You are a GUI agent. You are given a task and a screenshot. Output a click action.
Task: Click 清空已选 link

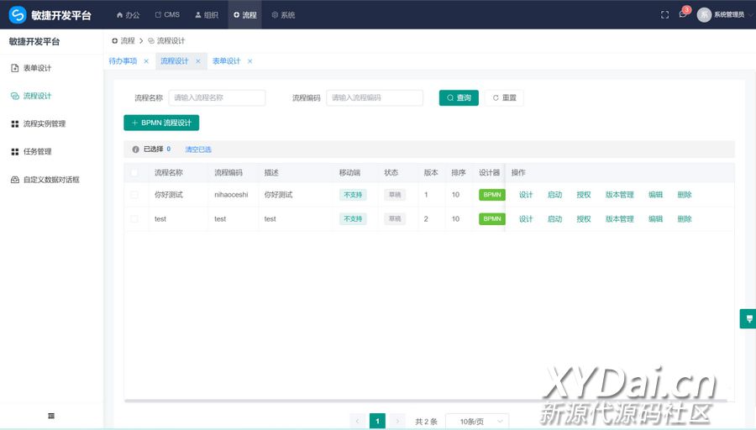point(198,149)
